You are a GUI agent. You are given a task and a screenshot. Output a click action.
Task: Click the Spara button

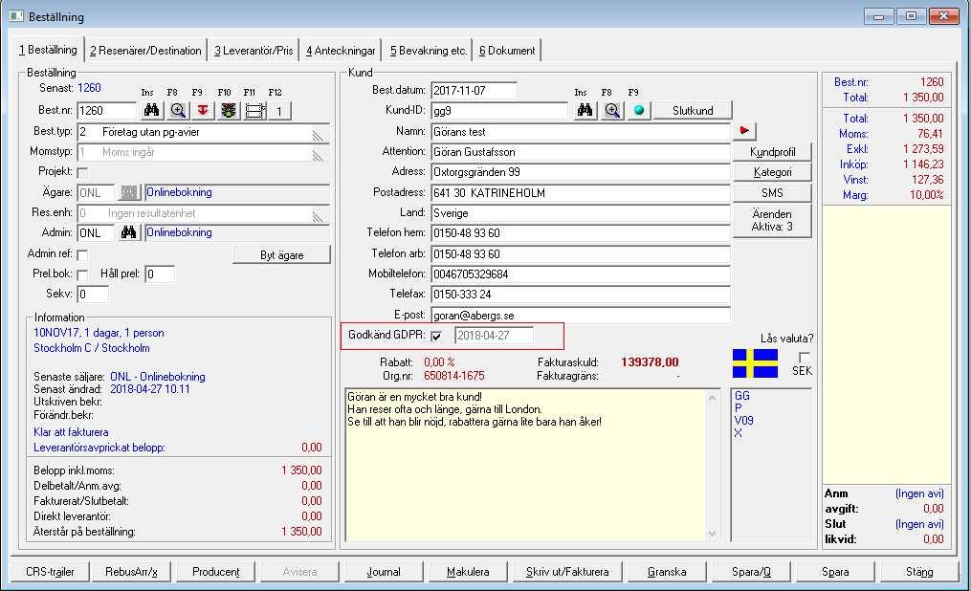coord(835,572)
